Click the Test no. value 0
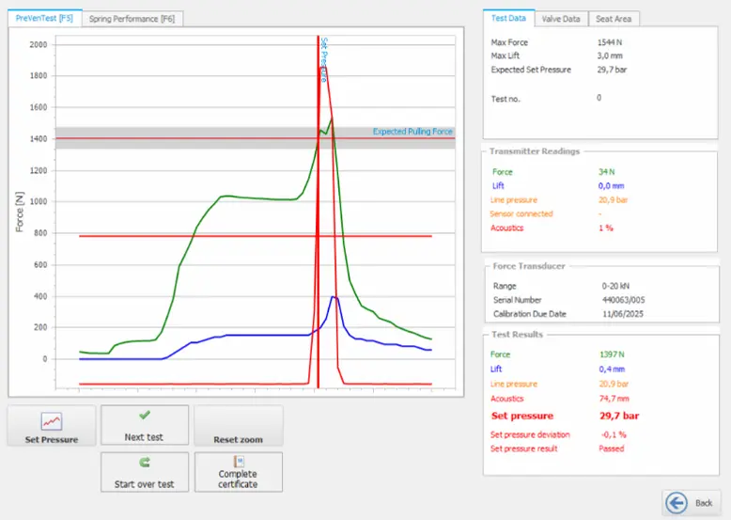This screenshot has width=731, height=520. [x=599, y=98]
